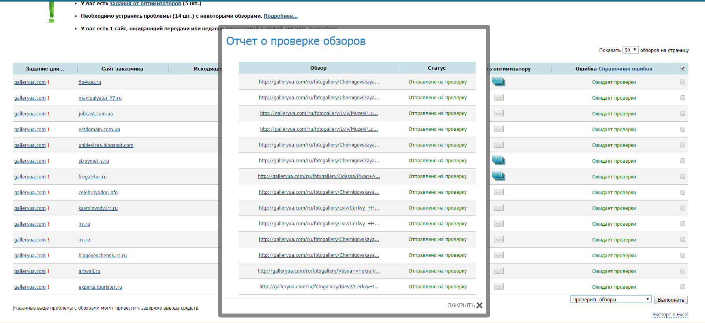Click the envelope icon in unidevices.blogspot.com row
The width and height of the screenshot is (705, 323).
point(499,145)
